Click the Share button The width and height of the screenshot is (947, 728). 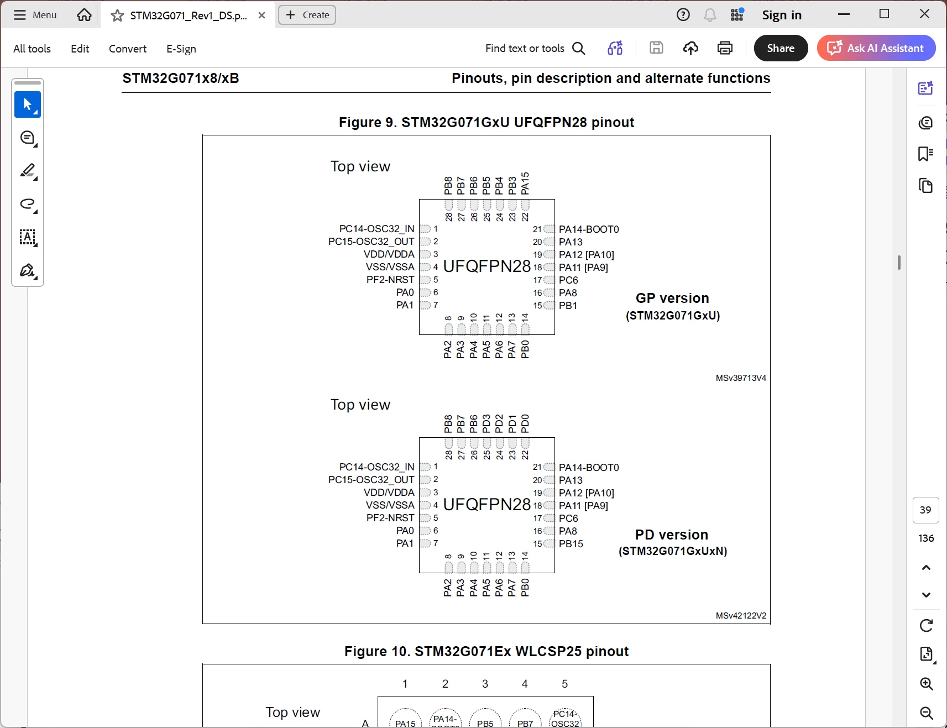[x=781, y=48]
